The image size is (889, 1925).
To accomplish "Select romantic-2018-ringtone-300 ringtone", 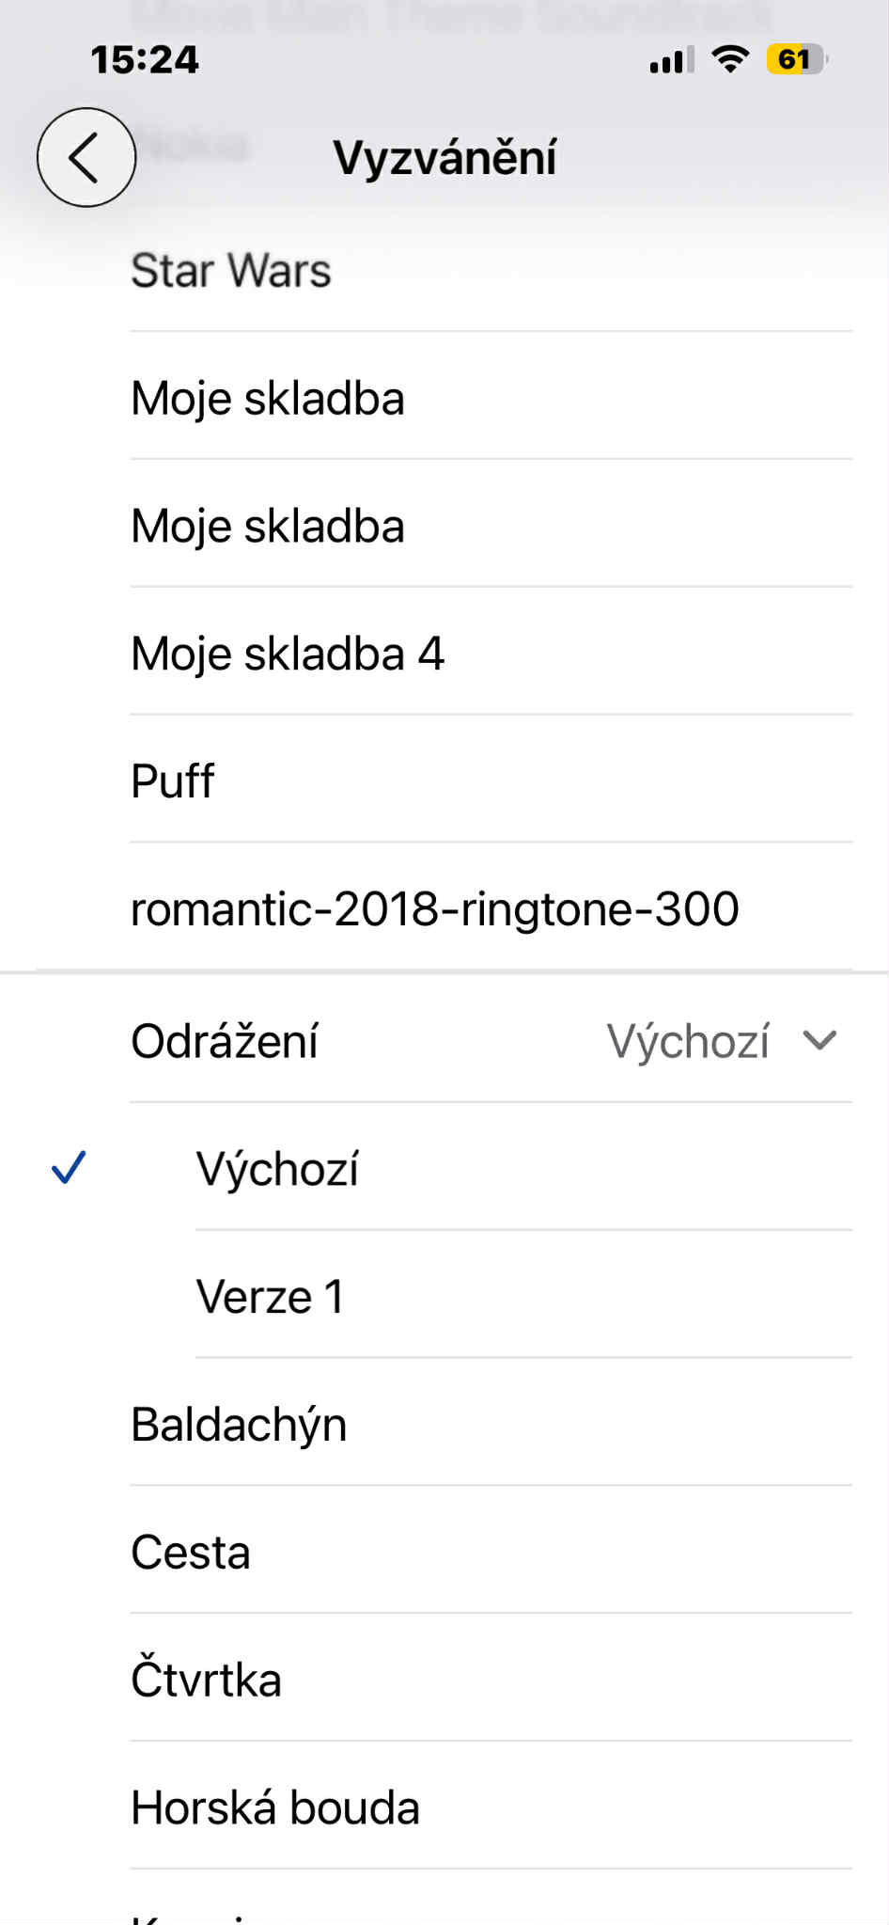I will 434,909.
